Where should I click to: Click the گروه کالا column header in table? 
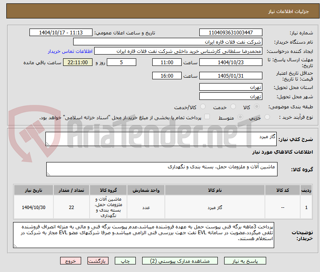point(108,190)
